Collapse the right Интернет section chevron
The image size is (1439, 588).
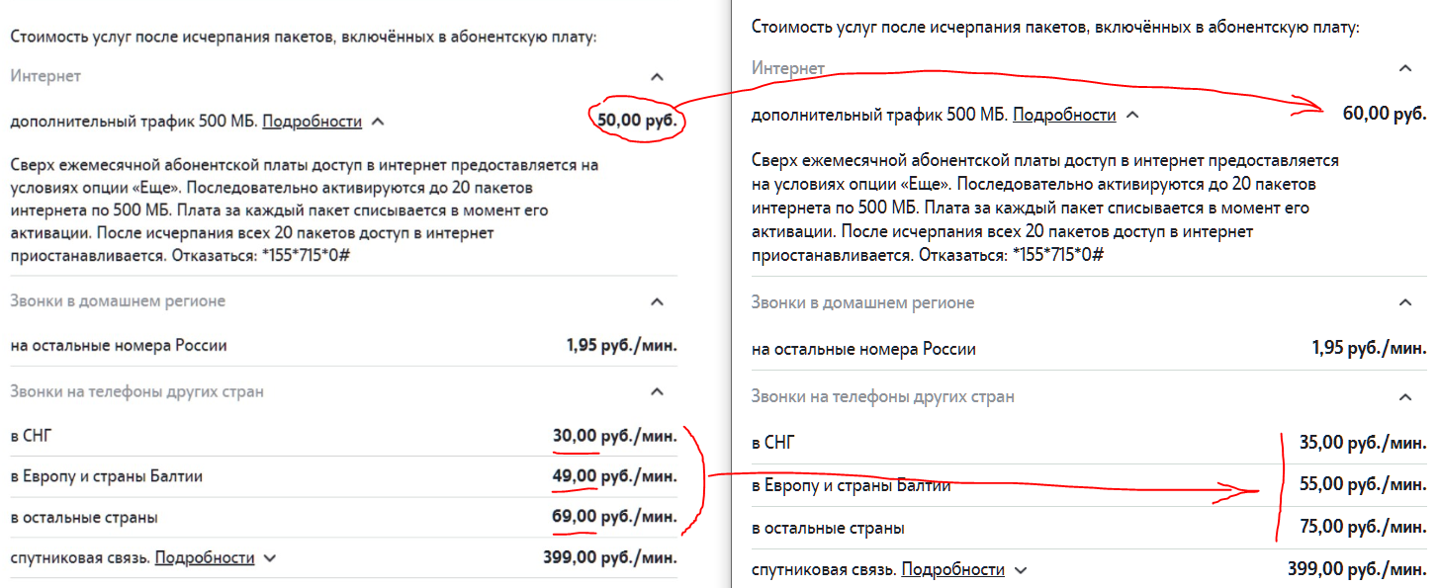[1406, 68]
